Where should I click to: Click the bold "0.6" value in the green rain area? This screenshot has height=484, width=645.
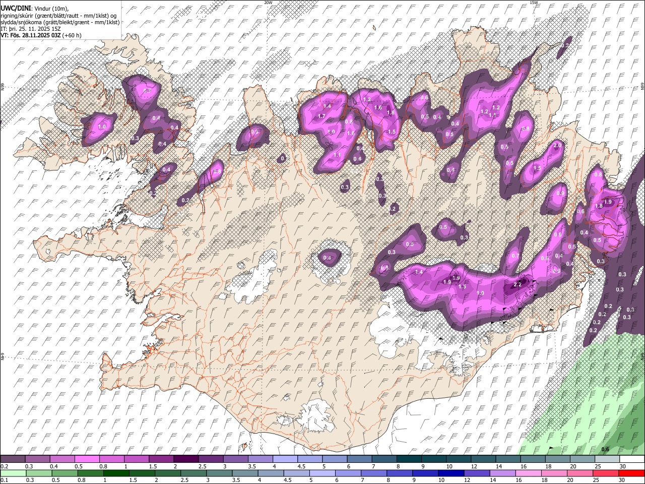tap(606, 449)
